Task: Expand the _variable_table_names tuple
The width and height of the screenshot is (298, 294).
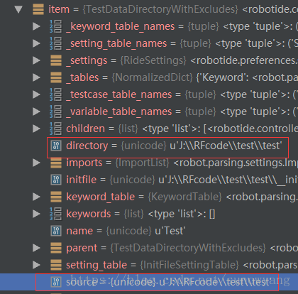Action: pyautogui.click(x=36, y=111)
